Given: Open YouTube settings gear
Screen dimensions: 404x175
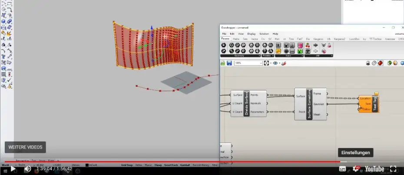Looking at the screenshot, I should click(356, 169).
